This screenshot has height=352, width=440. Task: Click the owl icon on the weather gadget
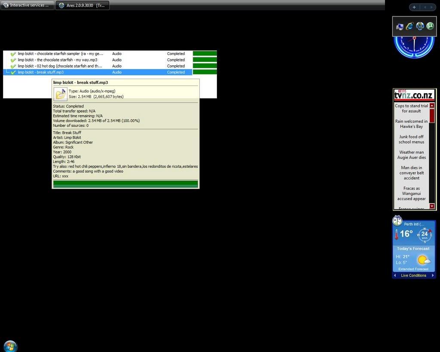coord(397,221)
